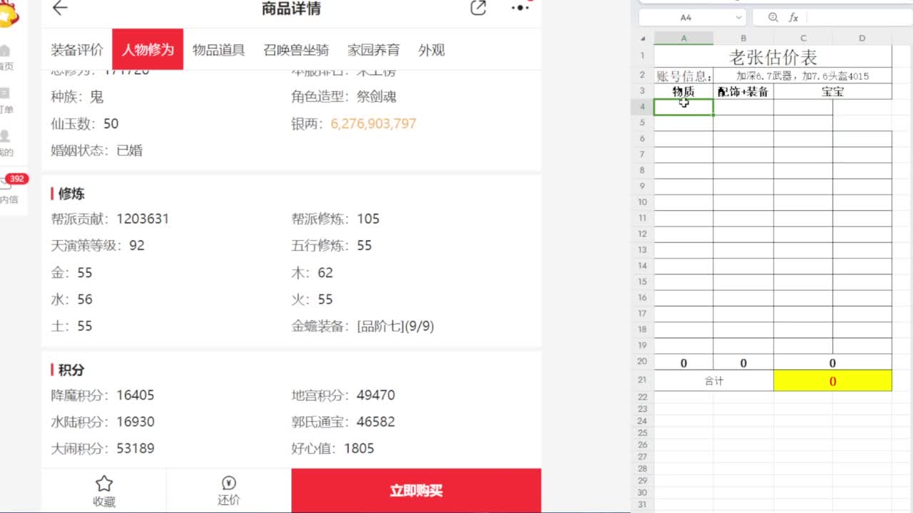Click the 宝宝 header cell

pyautogui.click(x=832, y=91)
